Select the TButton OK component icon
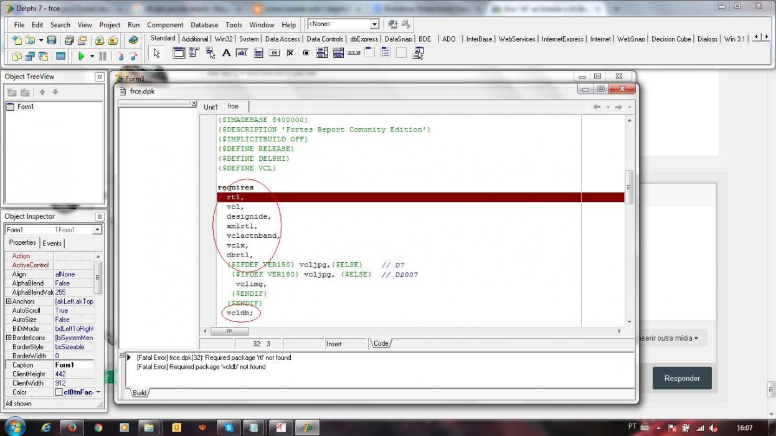The height and width of the screenshot is (436, 776). click(274, 54)
